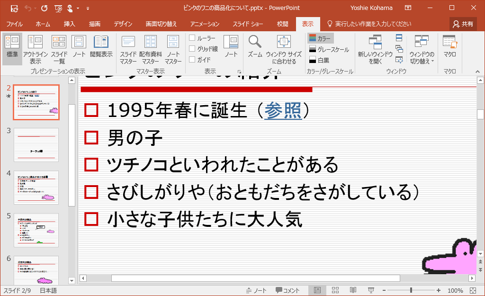Open the 画面切り替え ribbon tab

point(161,24)
